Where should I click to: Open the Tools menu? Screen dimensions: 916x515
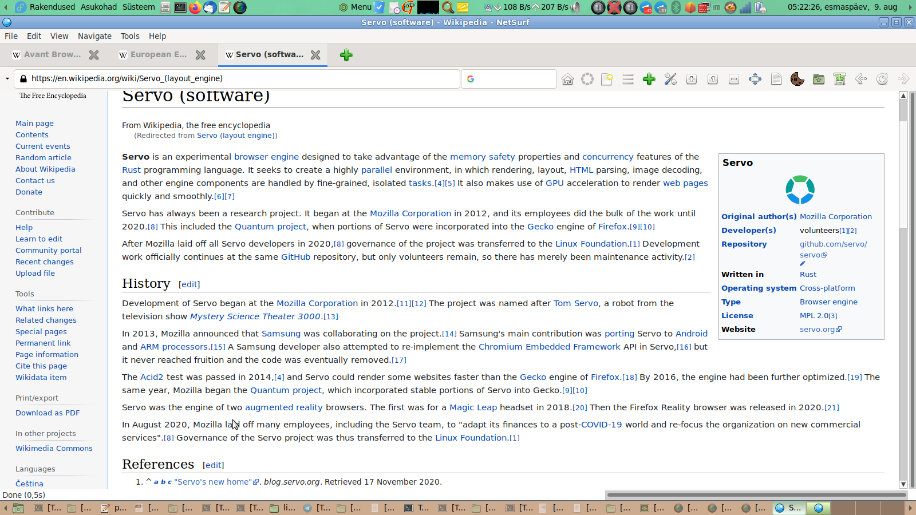click(130, 36)
